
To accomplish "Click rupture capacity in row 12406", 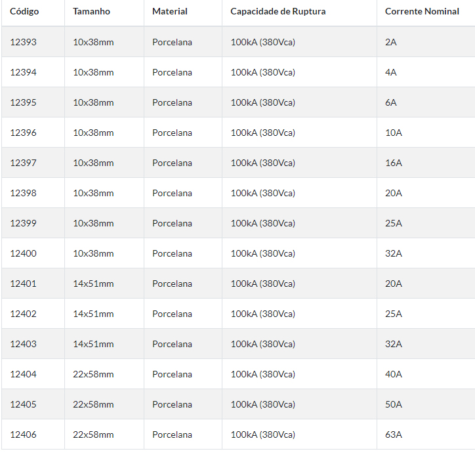I will (263, 434).
